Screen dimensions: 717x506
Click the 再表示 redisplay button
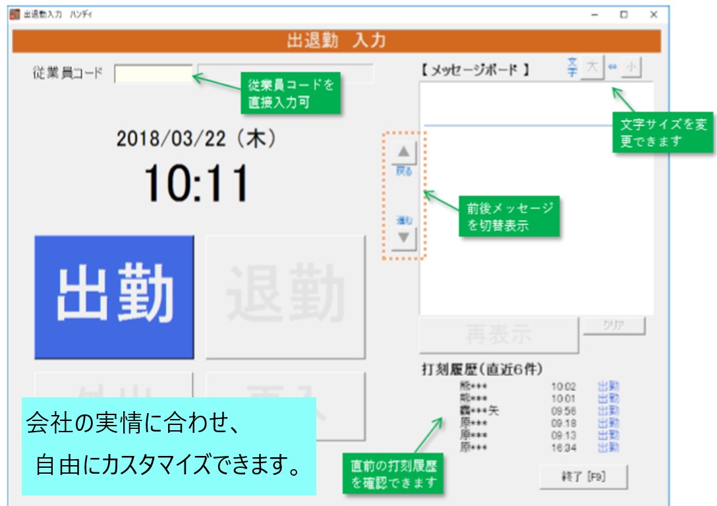pyautogui.click(x=499, y=335)
